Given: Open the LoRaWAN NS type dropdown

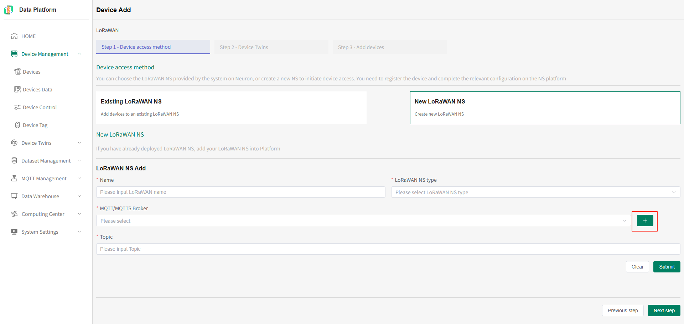Looking at the screenshot, I should (x=535, y=192).
